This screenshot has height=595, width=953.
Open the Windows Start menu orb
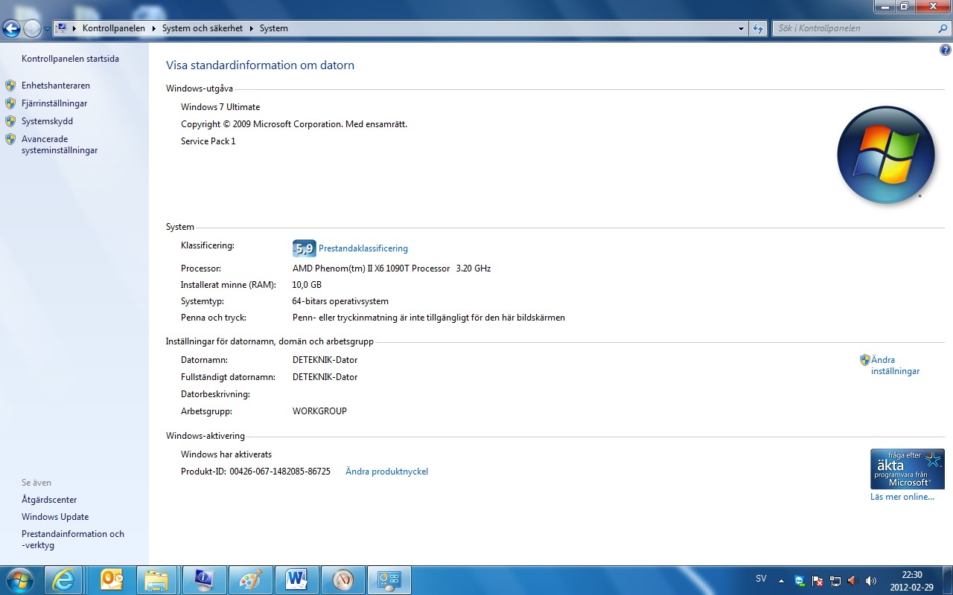19,580
